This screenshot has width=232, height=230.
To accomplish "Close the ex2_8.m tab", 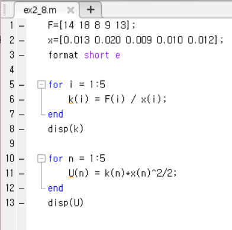I will pos(70,10).
